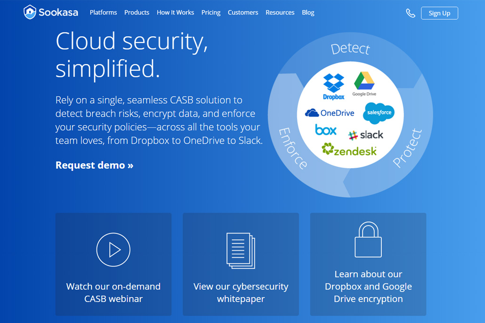The image size is (485, 323).
Task: Open the Platforms menu
Action: tap(103, 13)
